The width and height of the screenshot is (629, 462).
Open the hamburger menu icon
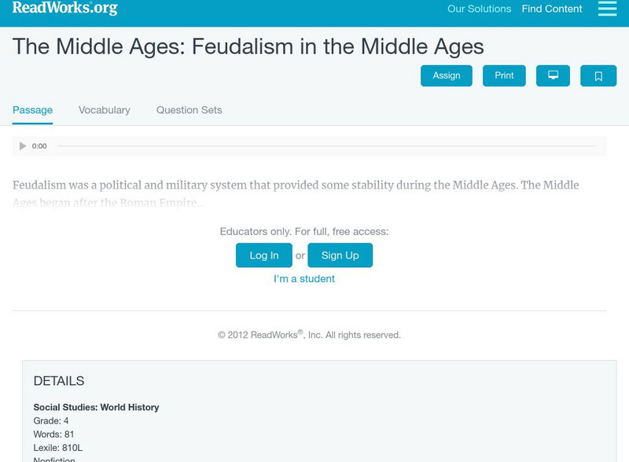pos(607,9)
